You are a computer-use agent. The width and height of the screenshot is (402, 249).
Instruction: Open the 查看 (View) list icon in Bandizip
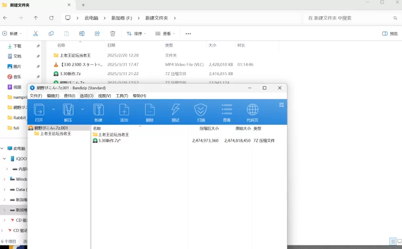tap(227, 112)
